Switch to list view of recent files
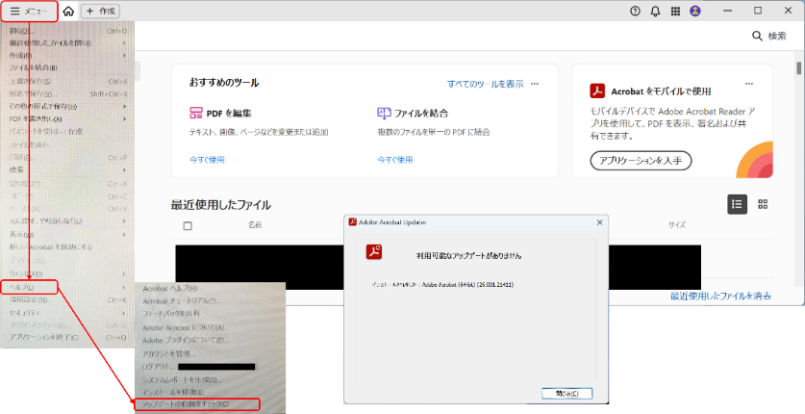The height and width of the screenshot is (414, 805). pos(737,203)
